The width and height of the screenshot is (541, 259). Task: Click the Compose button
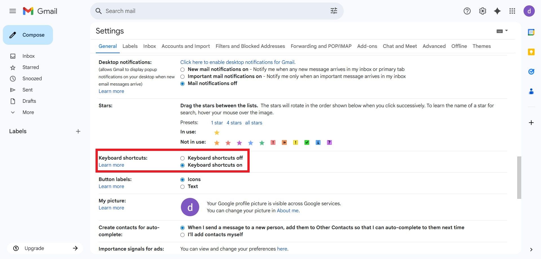tap(28, 35)
